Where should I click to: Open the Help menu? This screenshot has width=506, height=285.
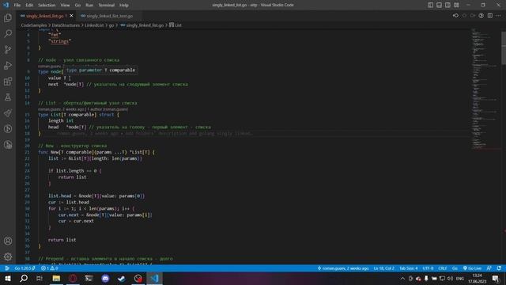pos(124,6)
